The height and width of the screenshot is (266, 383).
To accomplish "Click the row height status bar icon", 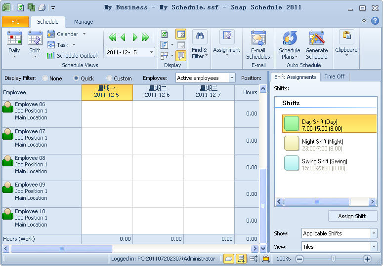I will tap(254, 259).
